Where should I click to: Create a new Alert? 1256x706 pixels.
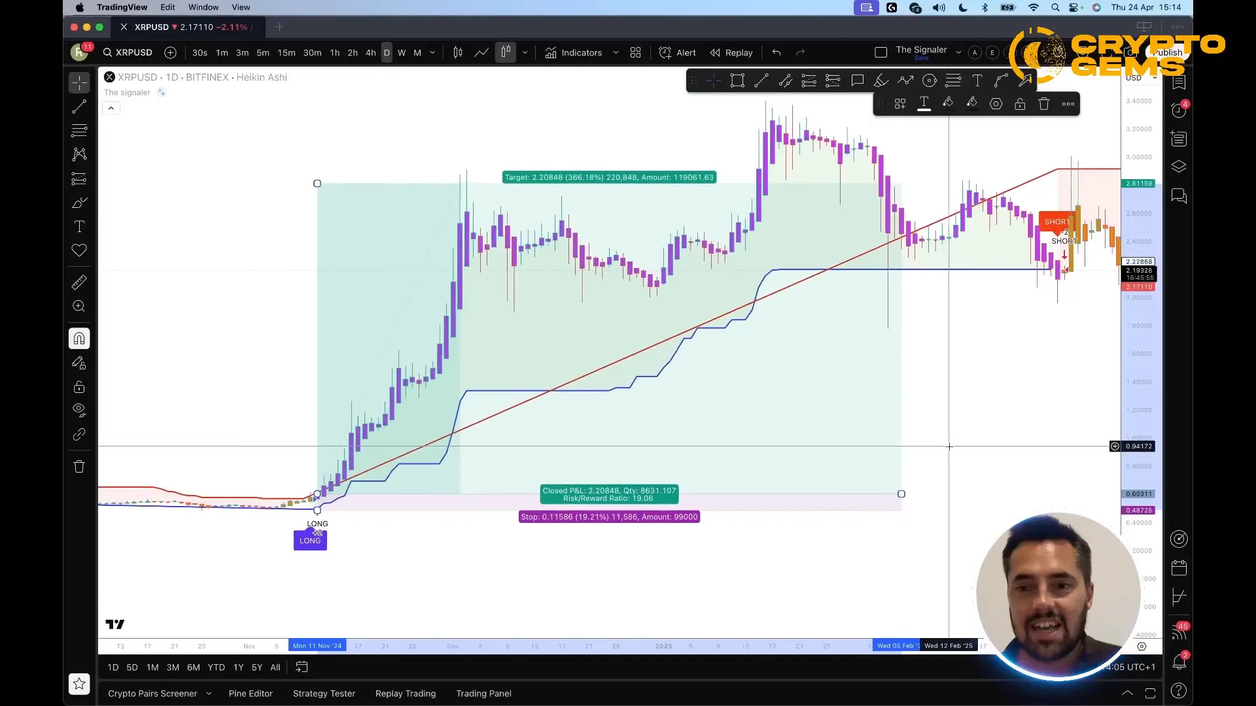point(677,53)
